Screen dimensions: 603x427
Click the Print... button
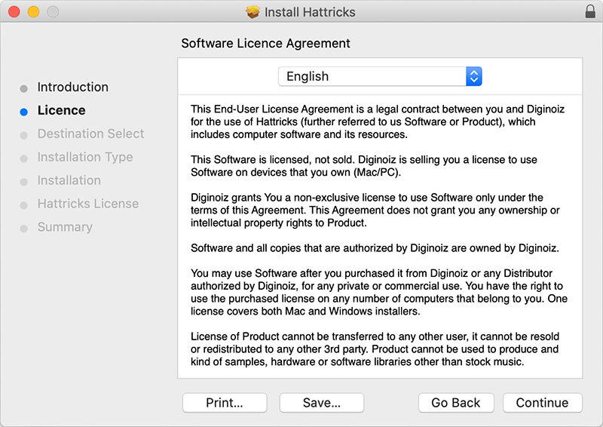point(224,403)
